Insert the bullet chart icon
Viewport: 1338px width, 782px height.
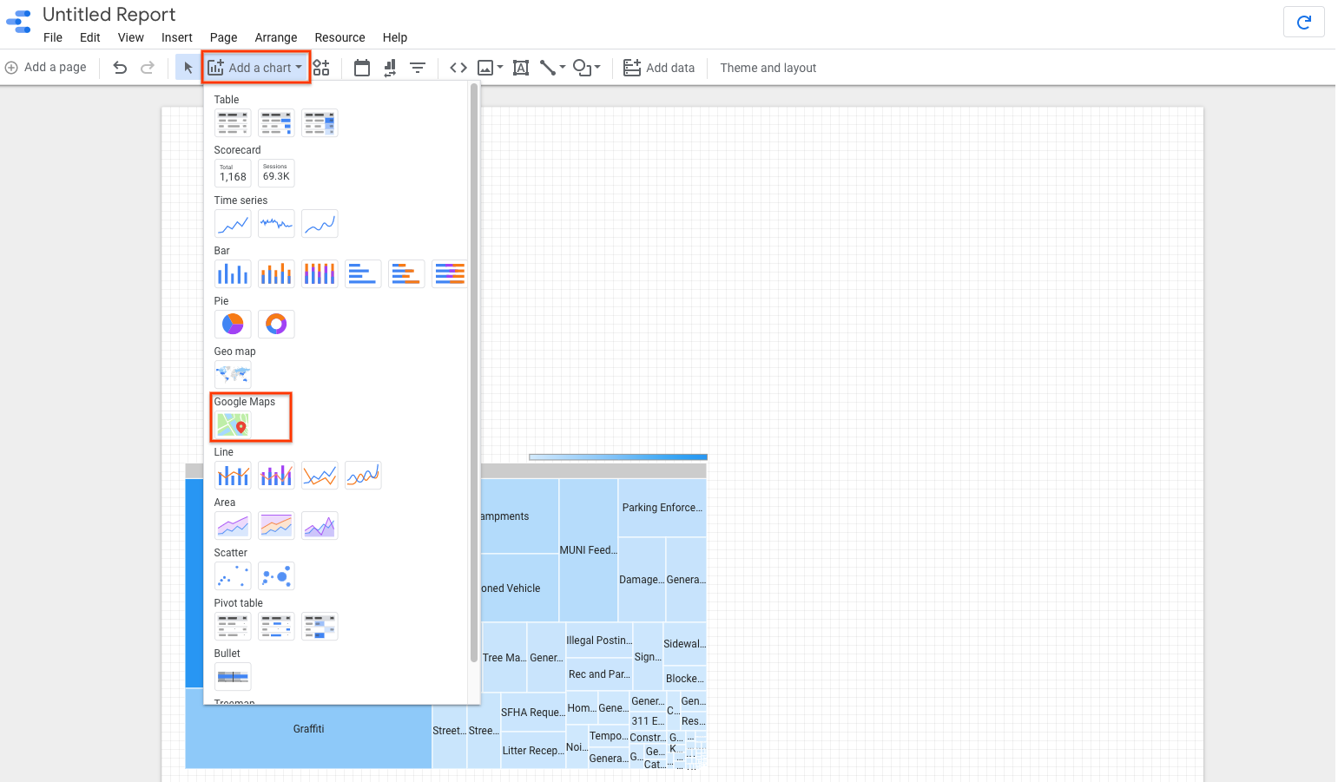[x=233, y=676]
